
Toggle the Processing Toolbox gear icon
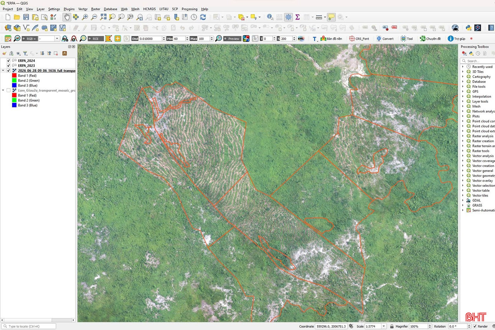tap(288, 17)
